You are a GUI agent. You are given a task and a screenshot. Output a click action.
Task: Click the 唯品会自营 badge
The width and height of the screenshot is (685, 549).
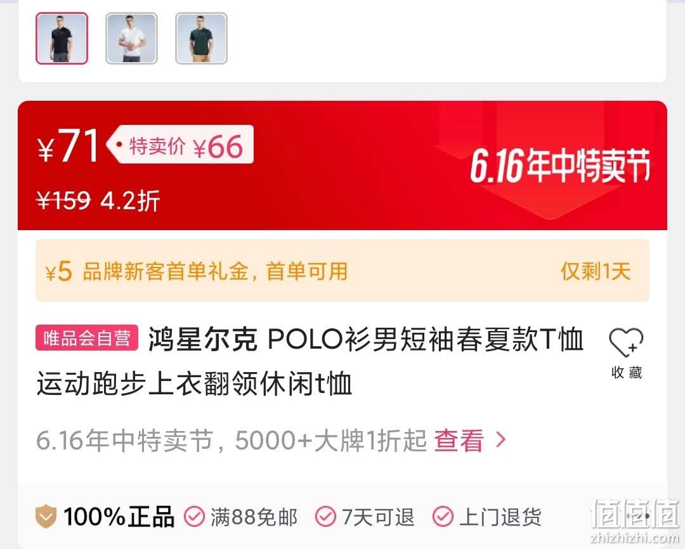pyautogui.click(x=87, y=338)
